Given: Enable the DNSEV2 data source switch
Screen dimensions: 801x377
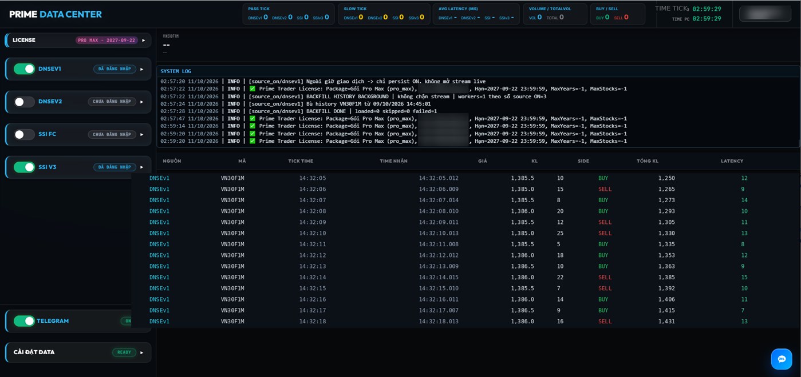Looking at the screenshot, I should pos(24,102).
